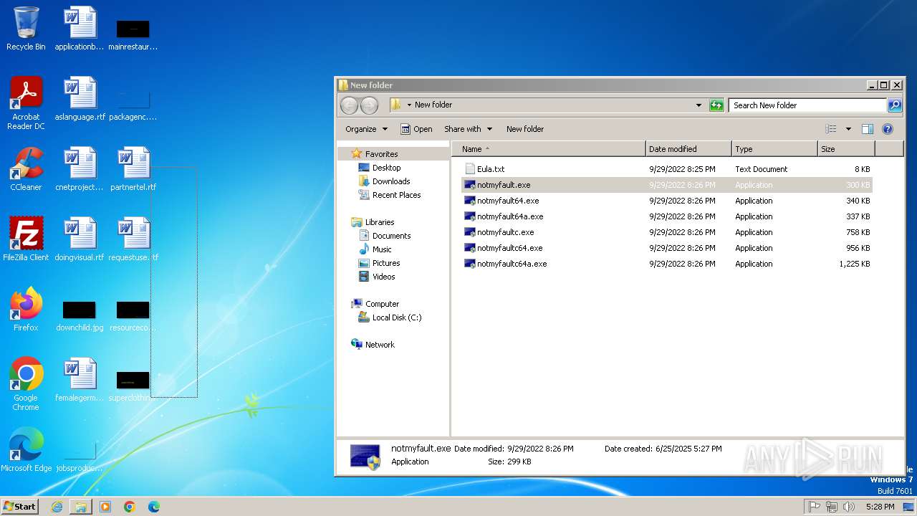
Task: Open Downloads in navigation pane
Action: click(x=390, y=181)
